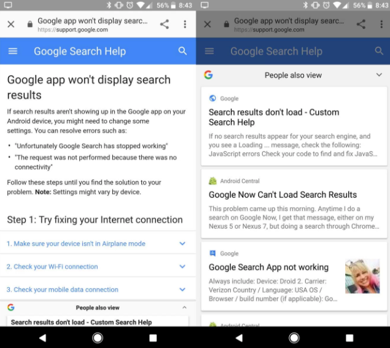Tap the battery icon on left status bar
This screenshot has height=348, width=390.
click(173, 5)
